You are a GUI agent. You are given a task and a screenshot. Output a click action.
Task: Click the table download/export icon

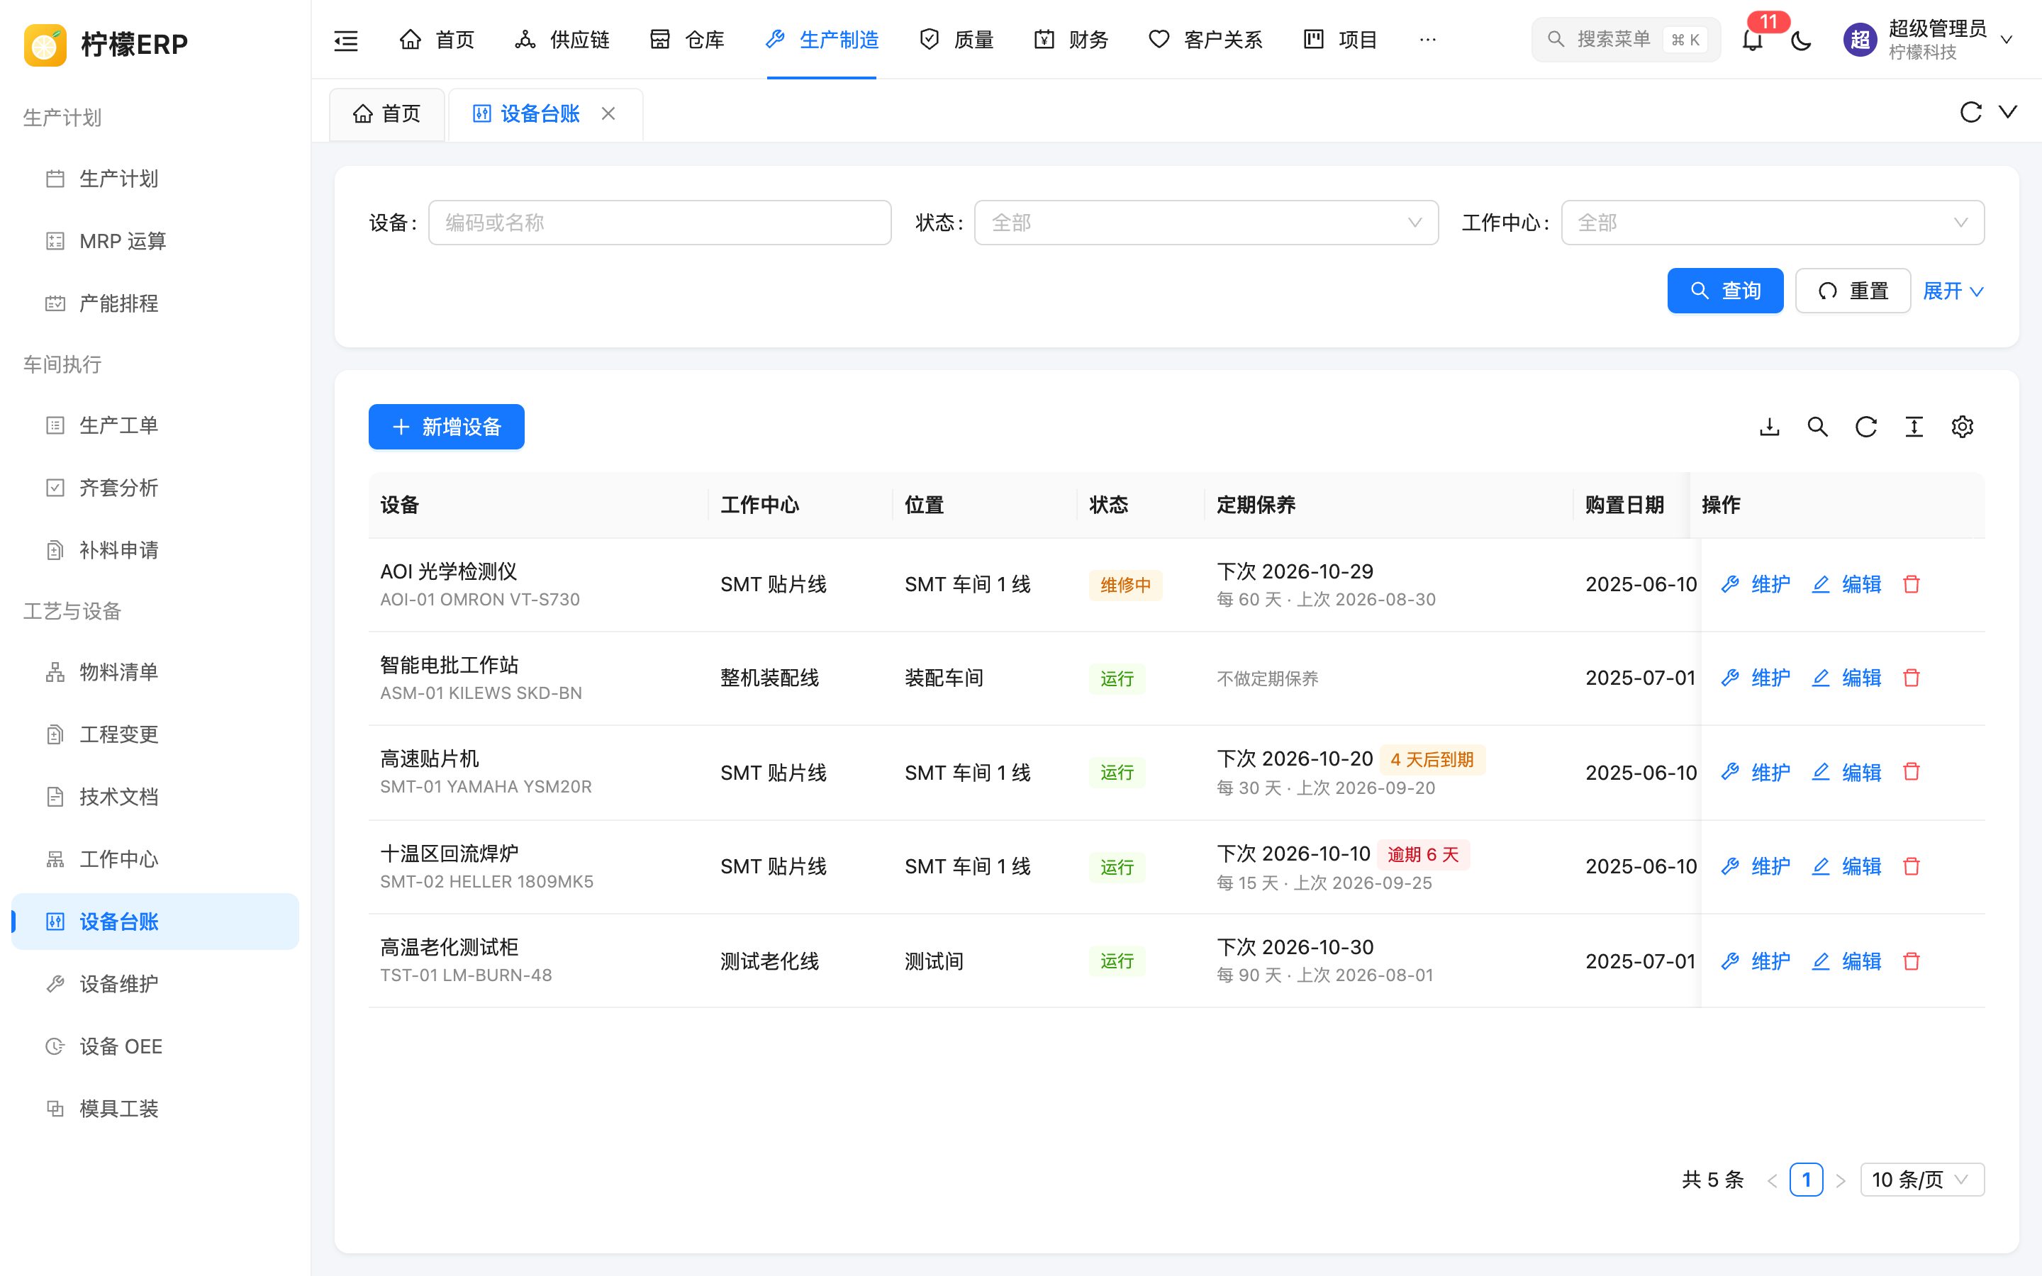[1770, 427]
